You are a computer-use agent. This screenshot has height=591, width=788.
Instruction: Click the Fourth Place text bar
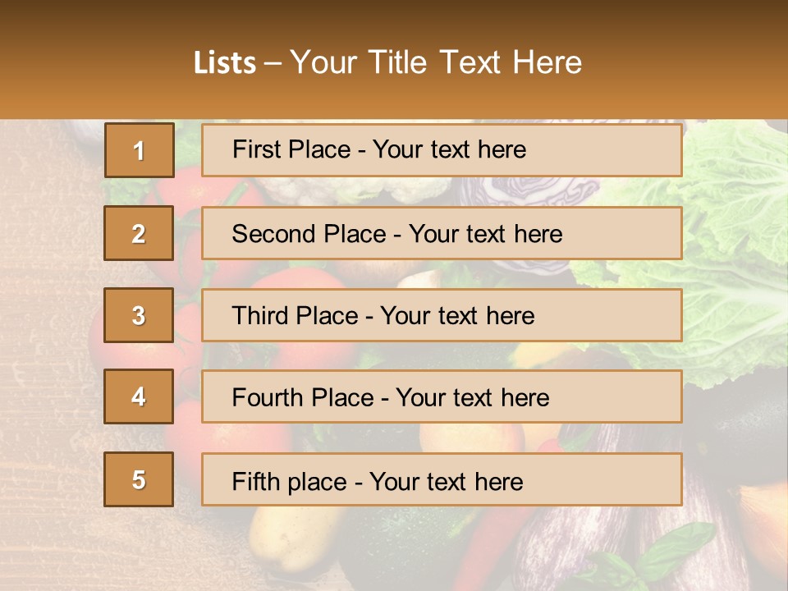pos(442,397)
